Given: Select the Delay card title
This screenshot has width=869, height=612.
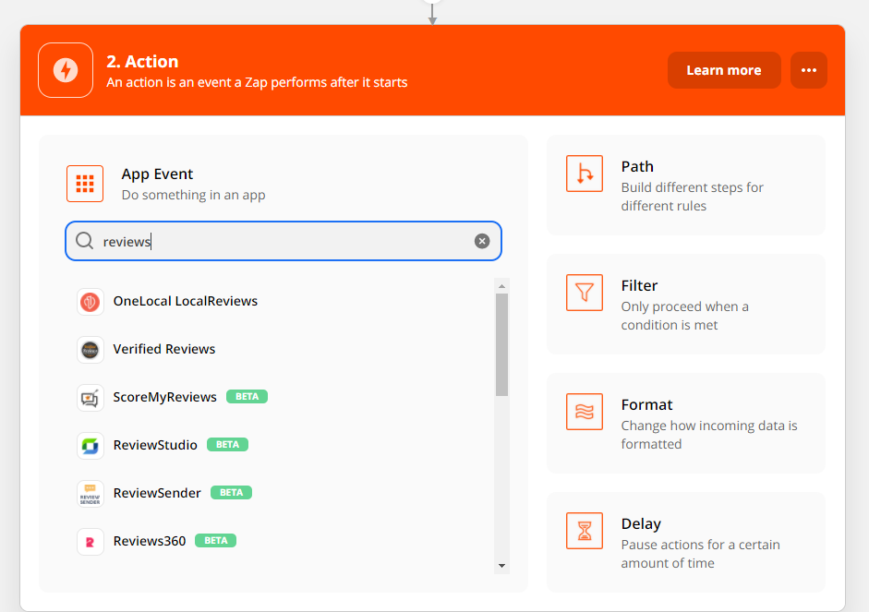Looking at the screenshot, I should pyautogui.click(x=641, y=524).
